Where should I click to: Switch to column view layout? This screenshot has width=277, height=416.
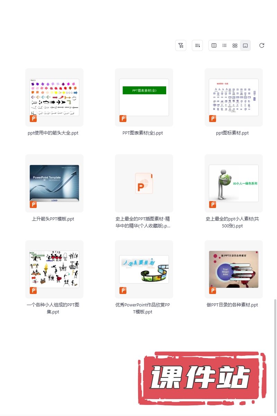(214, 45)
